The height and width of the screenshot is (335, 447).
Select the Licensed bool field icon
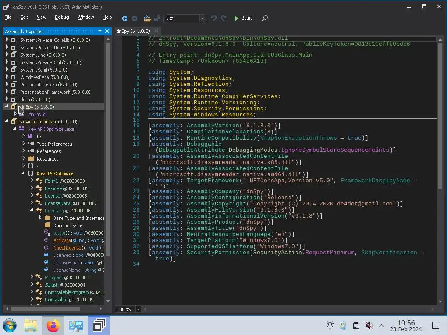click(46, 255)
